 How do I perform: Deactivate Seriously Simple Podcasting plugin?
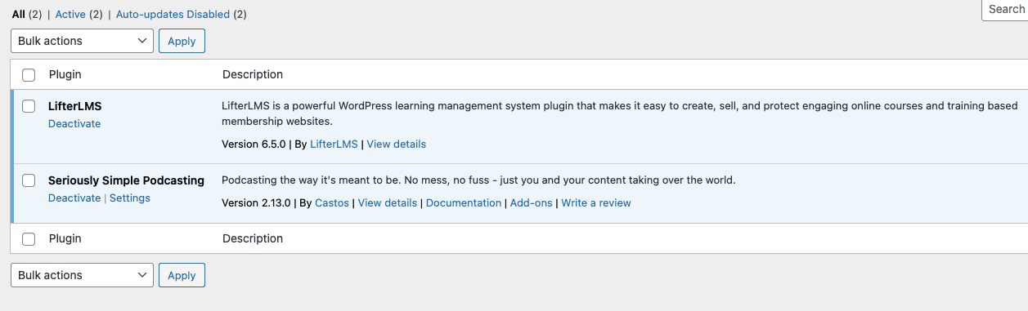(74, 198)
